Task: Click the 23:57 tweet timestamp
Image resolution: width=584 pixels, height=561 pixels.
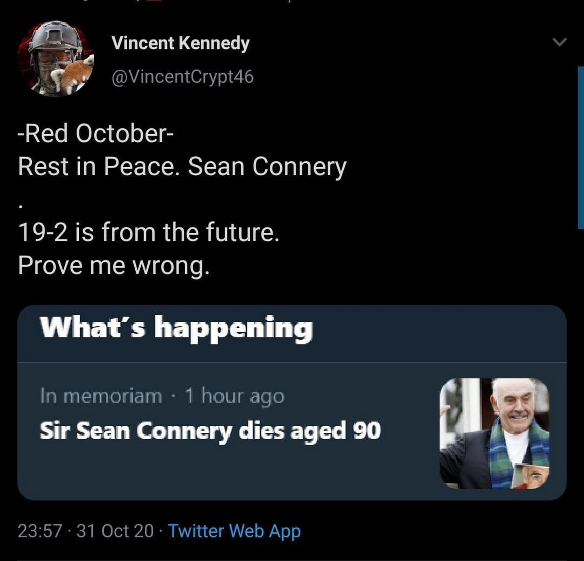Action: [x=40, y=531]
